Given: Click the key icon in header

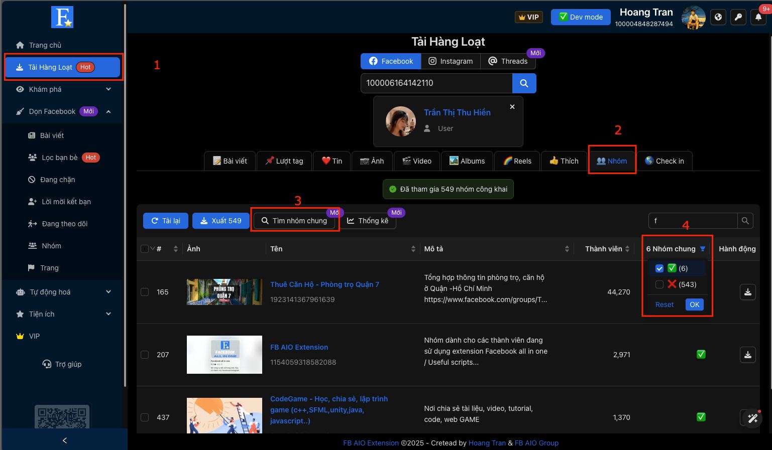Looking at the screenshot, I should click(x=738, y=17).
